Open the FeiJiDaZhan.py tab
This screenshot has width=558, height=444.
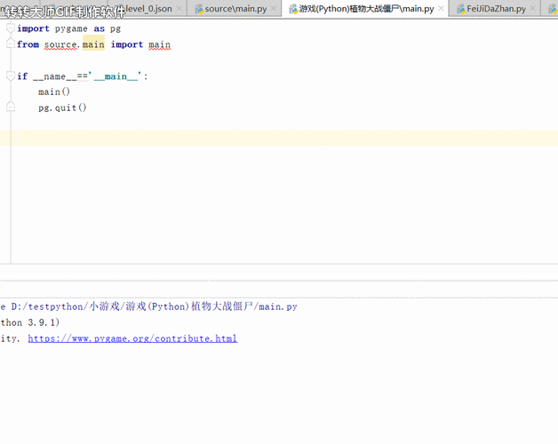click(496, 9)
